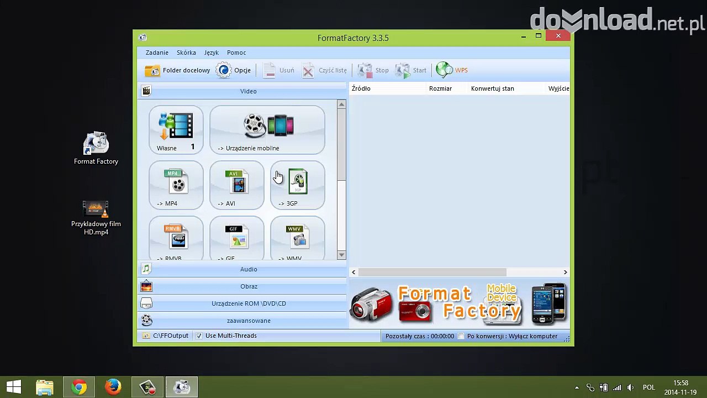
Task: Open Firefox from the taskbar
Action: [x=113, y=387]
